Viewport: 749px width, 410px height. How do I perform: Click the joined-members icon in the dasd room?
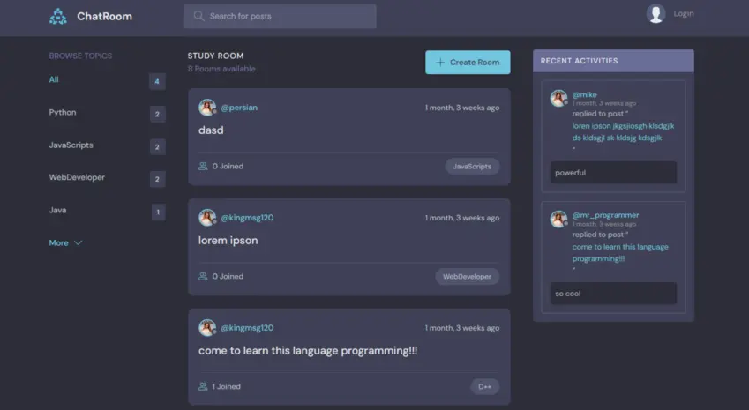tap(203, 166)
